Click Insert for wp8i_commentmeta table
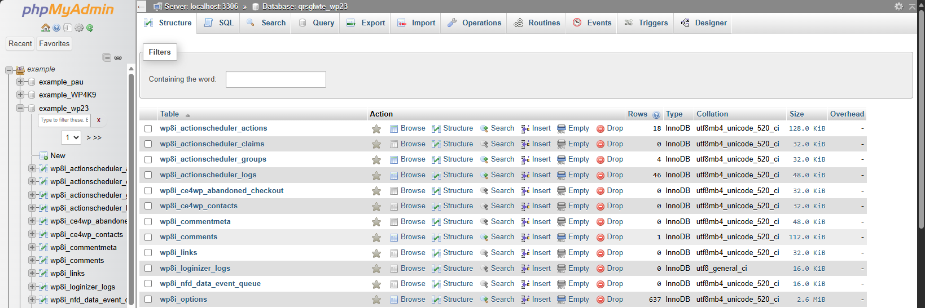The image size is (925, 308). pyautogui.click(x=536, y=222)
